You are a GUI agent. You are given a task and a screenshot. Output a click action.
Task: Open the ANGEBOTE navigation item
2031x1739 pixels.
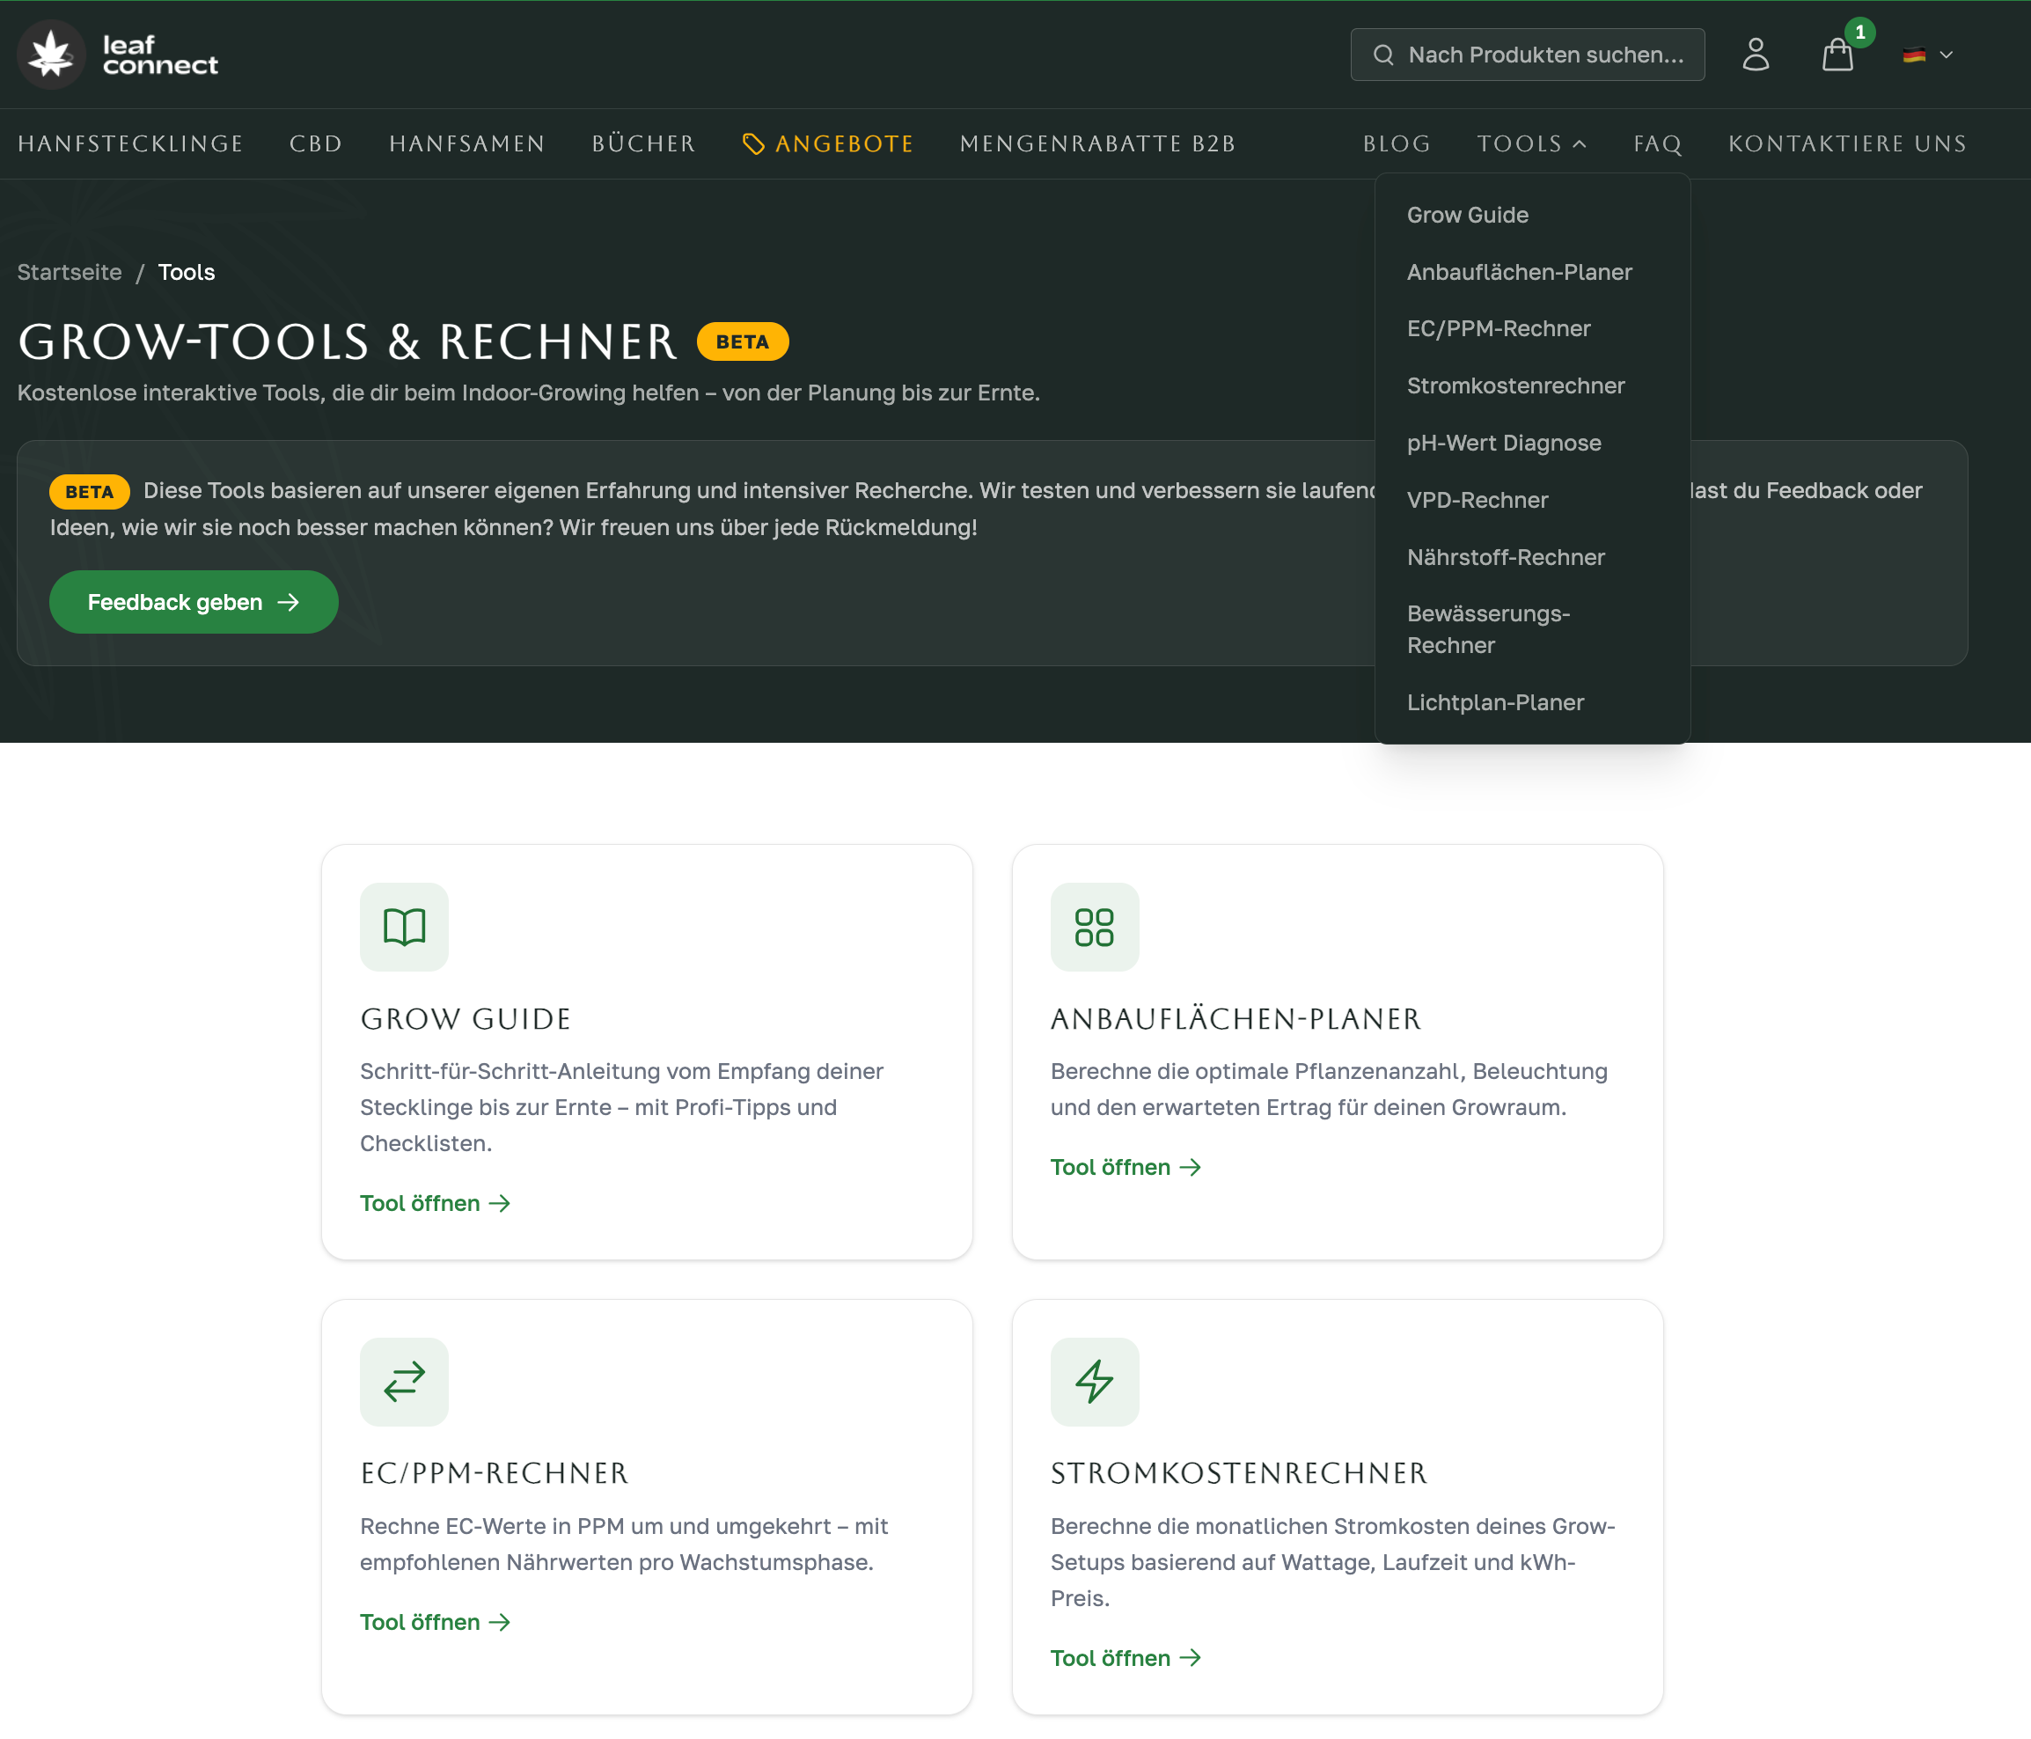[828, 144]
